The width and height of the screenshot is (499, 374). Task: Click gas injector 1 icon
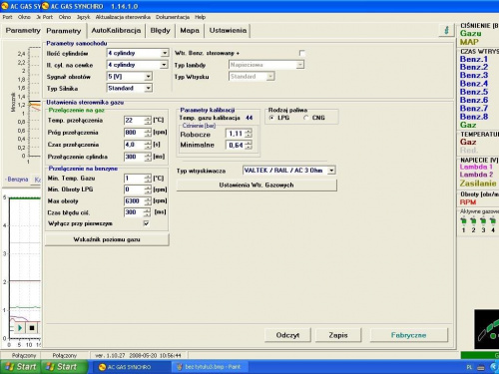click(463, 220)
